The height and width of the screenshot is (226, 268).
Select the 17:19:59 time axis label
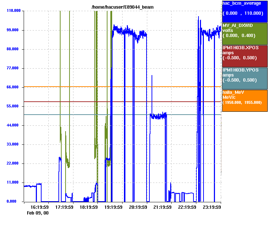click(x=64, y=207)
